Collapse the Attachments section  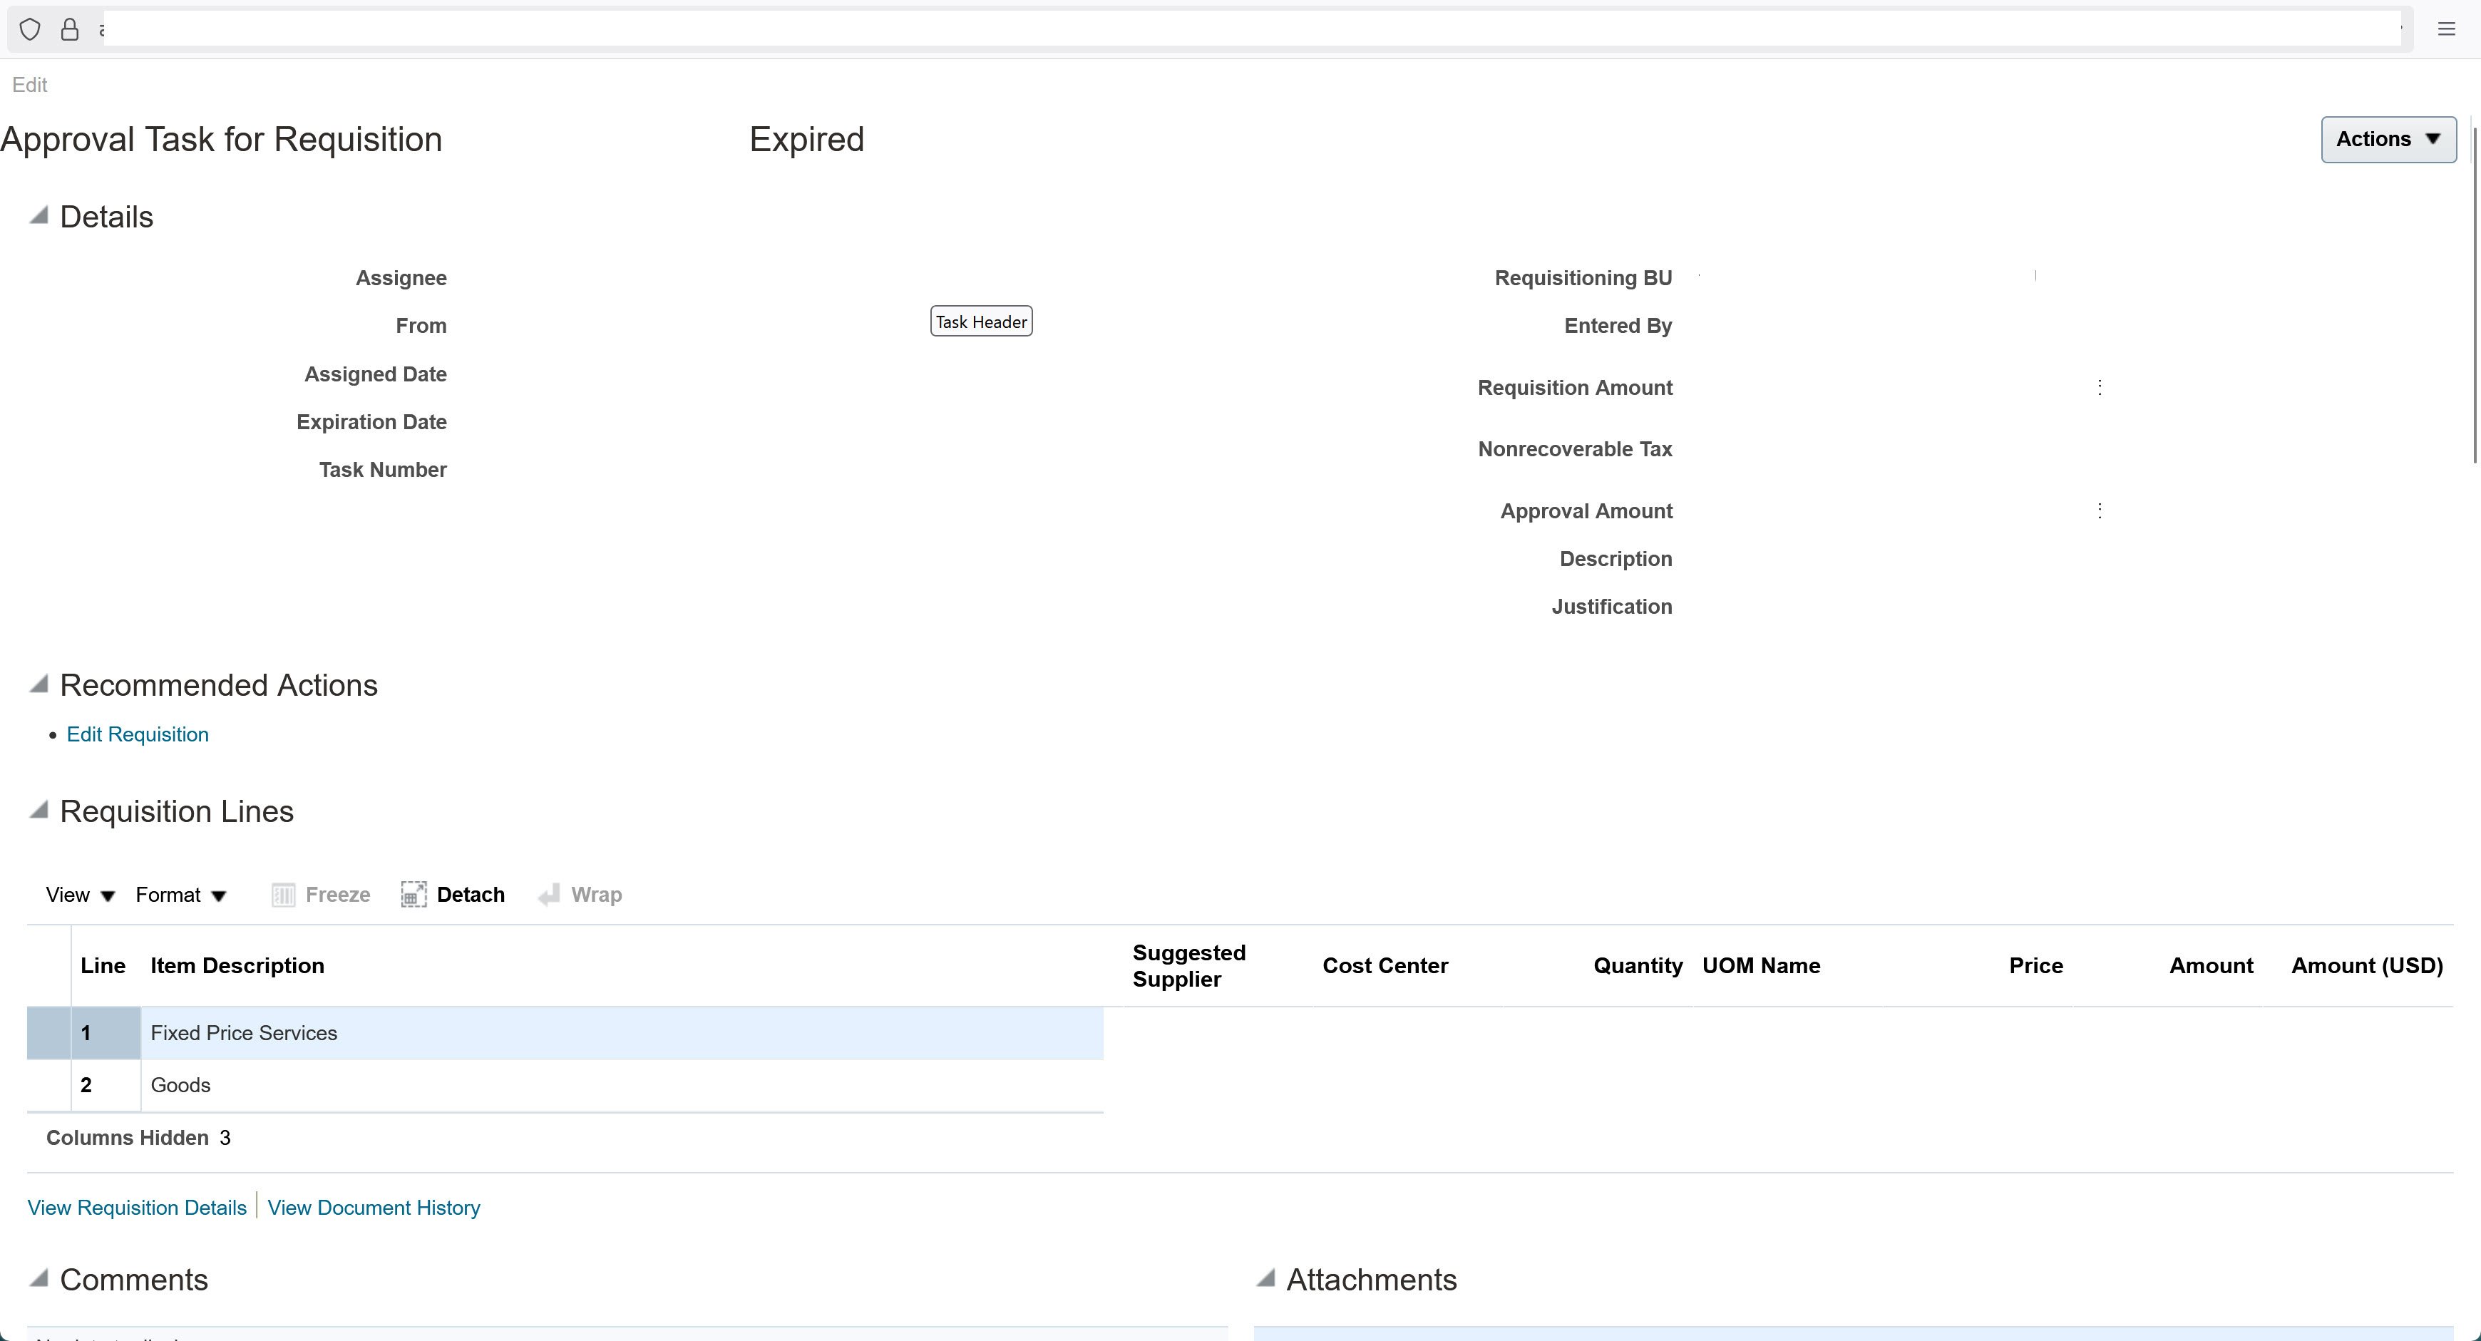pos(1266,1278)
